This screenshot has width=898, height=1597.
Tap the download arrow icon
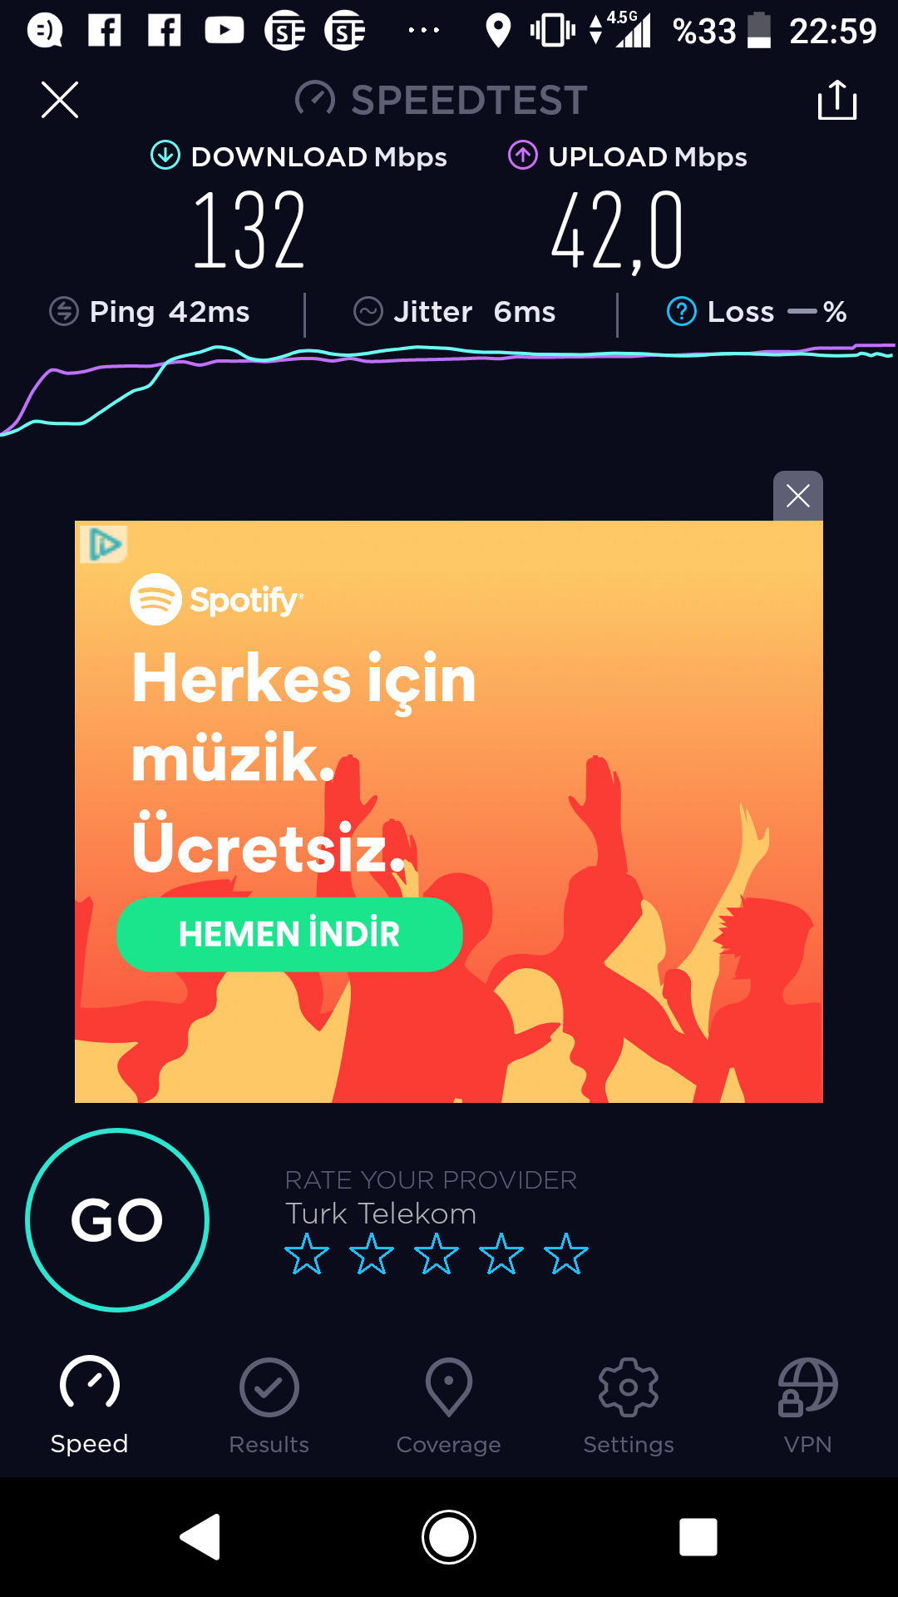click(x=165, y=156)
